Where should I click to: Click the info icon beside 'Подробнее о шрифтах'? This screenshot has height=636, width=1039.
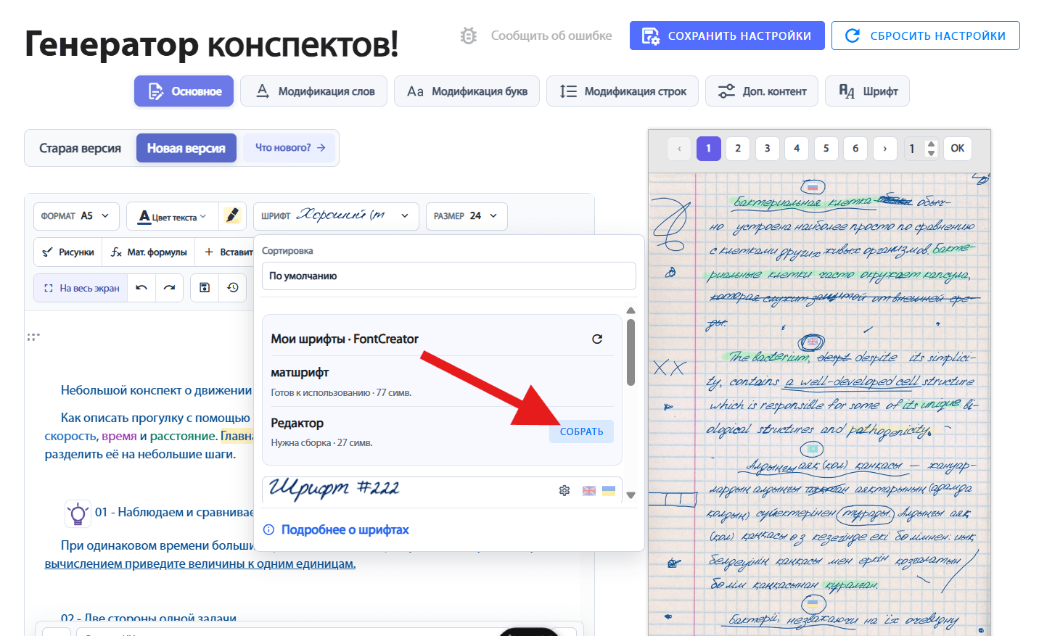click(268, 530)
